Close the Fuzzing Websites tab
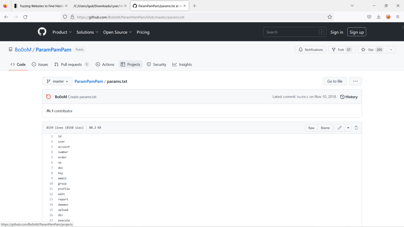 click(x=66, y=6)
